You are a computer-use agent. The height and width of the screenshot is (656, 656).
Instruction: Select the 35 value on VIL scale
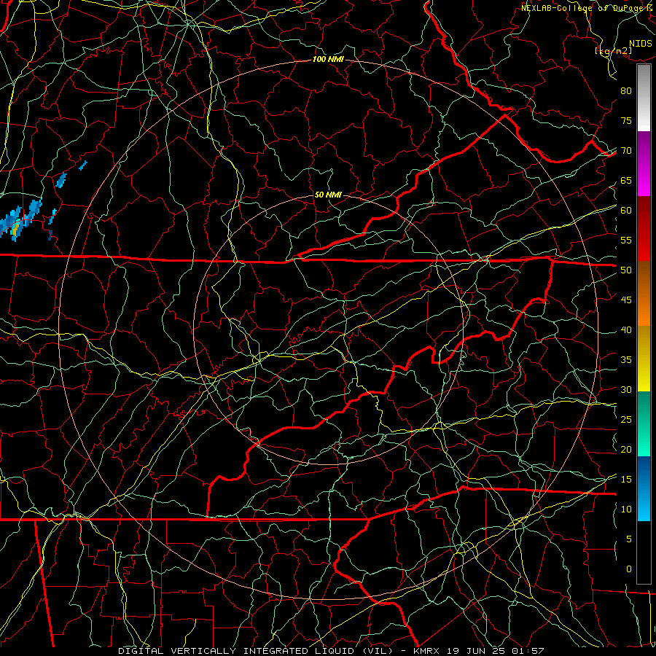pos(626,360)
